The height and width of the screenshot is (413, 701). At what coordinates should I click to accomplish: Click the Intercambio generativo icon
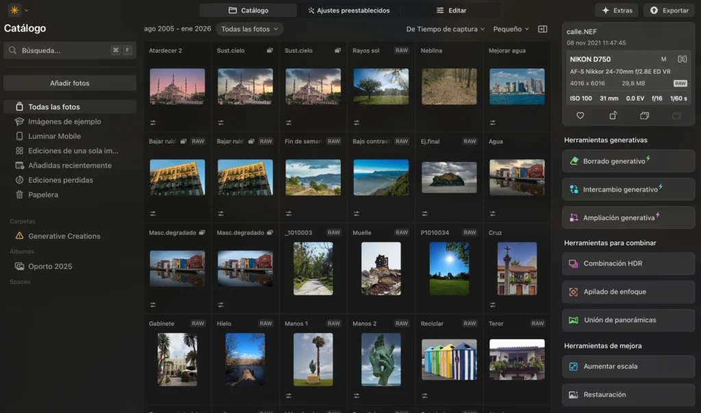click(x=574, y=189)
